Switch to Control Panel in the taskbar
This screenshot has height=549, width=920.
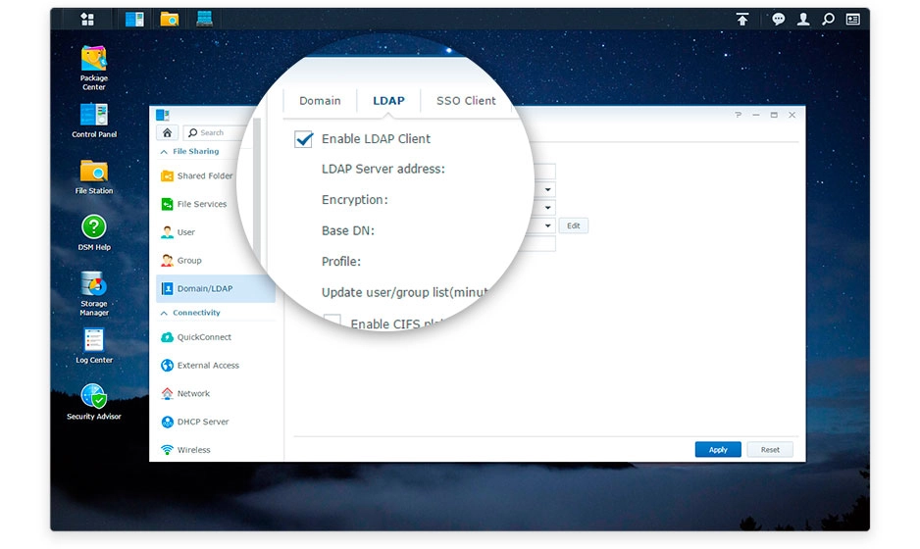(134, 20)
